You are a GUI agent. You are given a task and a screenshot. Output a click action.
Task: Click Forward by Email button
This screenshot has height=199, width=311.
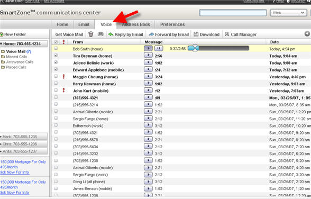[169, 34]
